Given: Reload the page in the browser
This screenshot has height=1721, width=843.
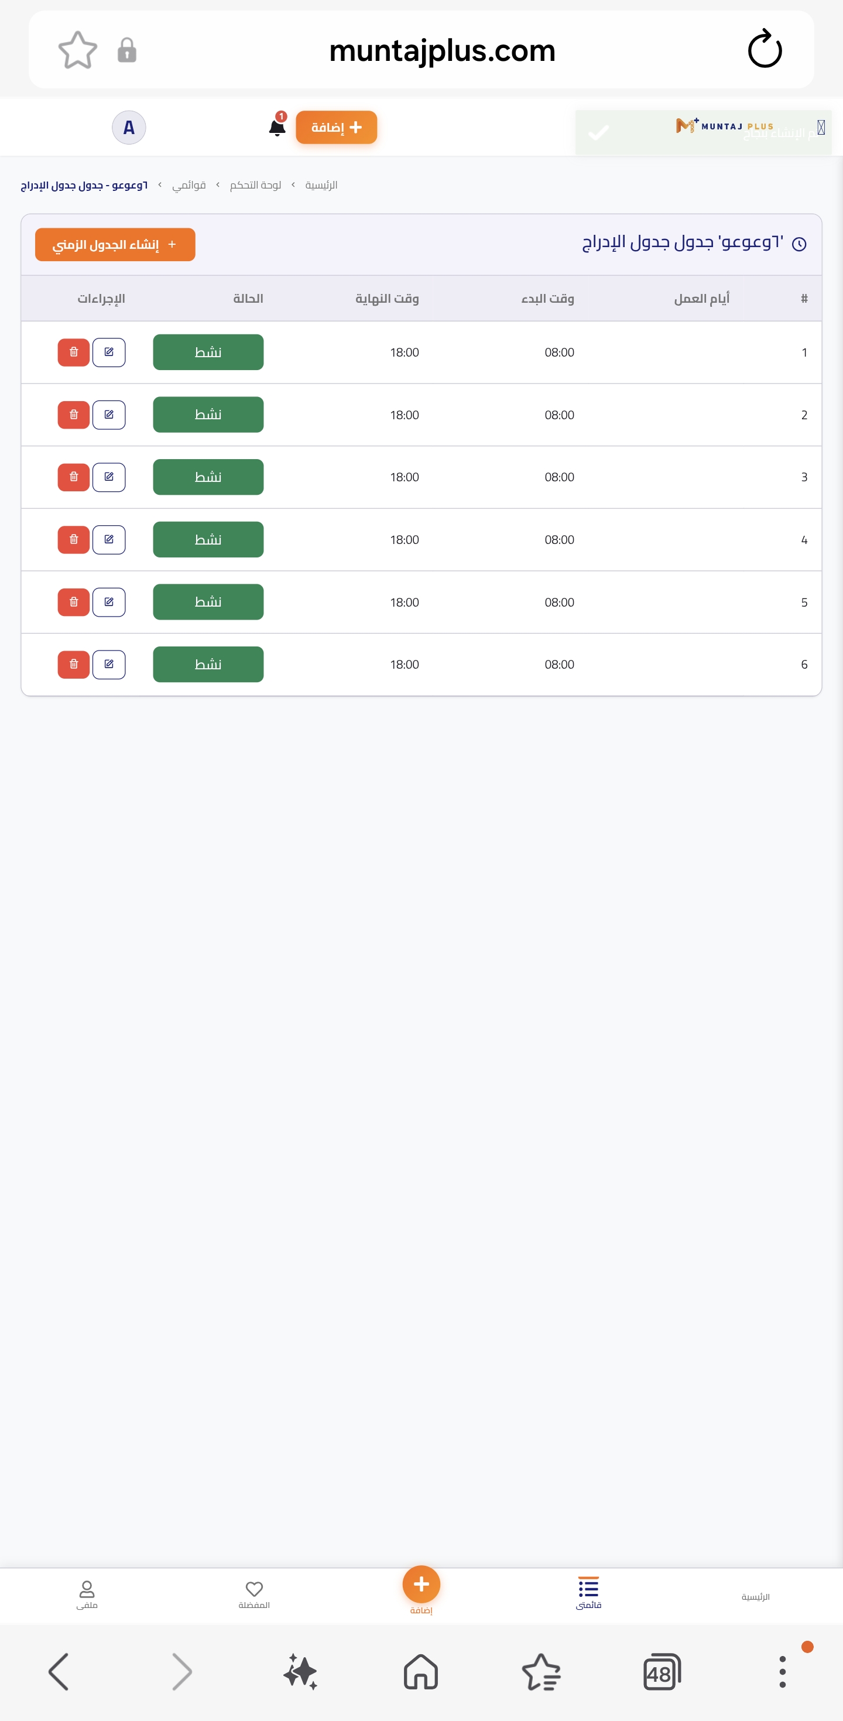Looking at the screenshot, I should point(765,49).
